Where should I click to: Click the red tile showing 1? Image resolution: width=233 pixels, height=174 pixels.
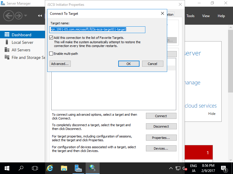[199, 152]
